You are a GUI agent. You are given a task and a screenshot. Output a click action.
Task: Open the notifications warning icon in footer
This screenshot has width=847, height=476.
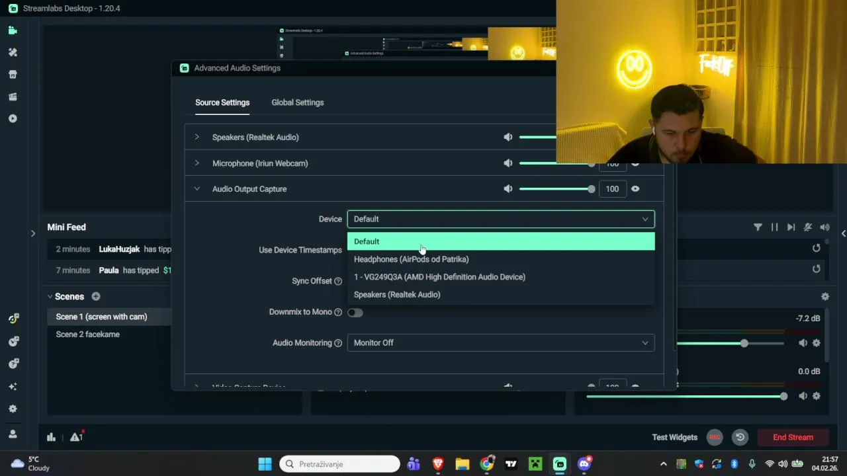point(76,437)
